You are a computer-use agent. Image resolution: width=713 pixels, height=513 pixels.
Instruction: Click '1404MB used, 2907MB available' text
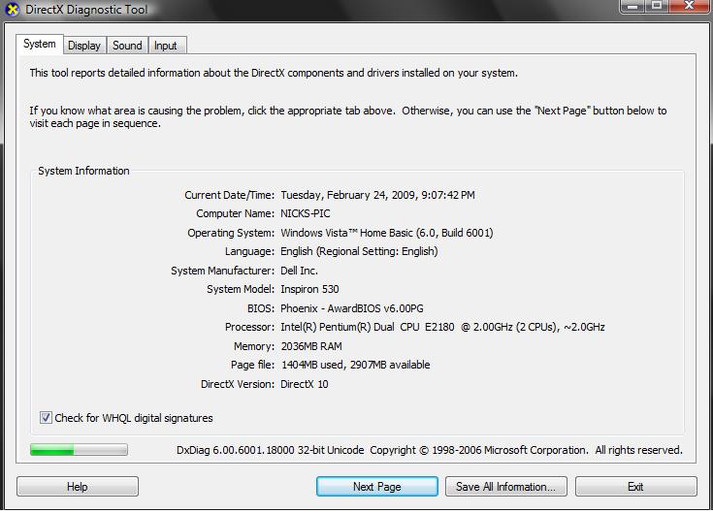coord(356,365)
